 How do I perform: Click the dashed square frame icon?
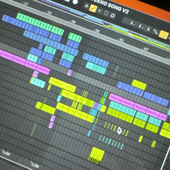pos(106,13)
